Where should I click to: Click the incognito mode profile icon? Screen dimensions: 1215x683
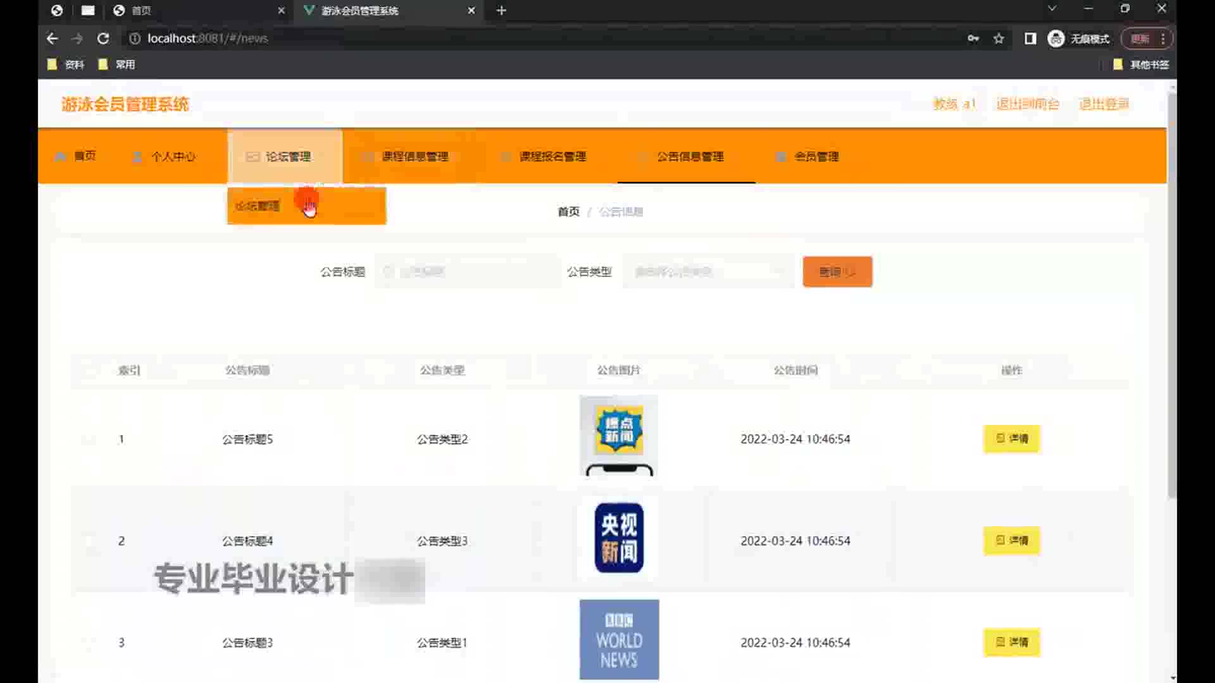1056,39
